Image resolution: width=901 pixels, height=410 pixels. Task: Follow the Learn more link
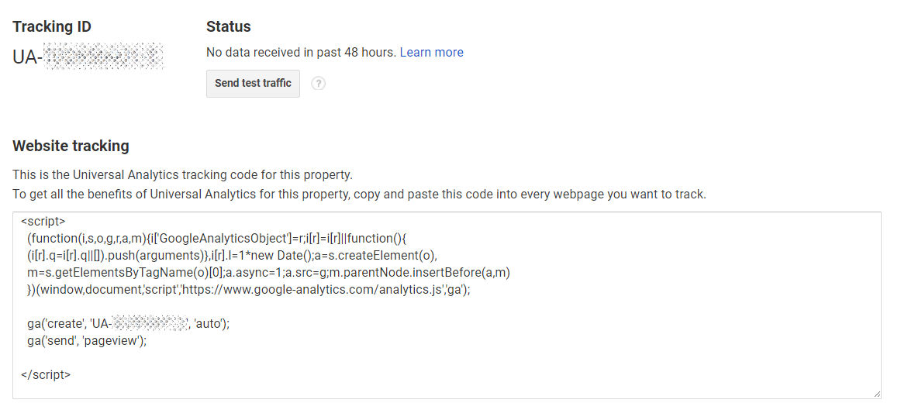point(432,52)
